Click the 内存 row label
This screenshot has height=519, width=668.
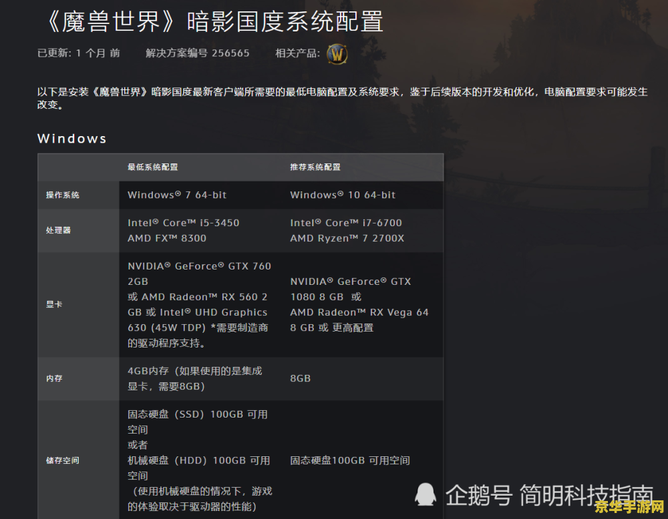click(x=54, y=379)
